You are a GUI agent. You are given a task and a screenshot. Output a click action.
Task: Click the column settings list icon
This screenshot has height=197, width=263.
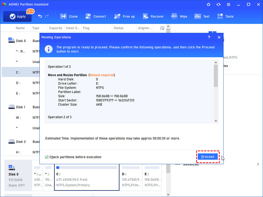[x=162, y=28]
